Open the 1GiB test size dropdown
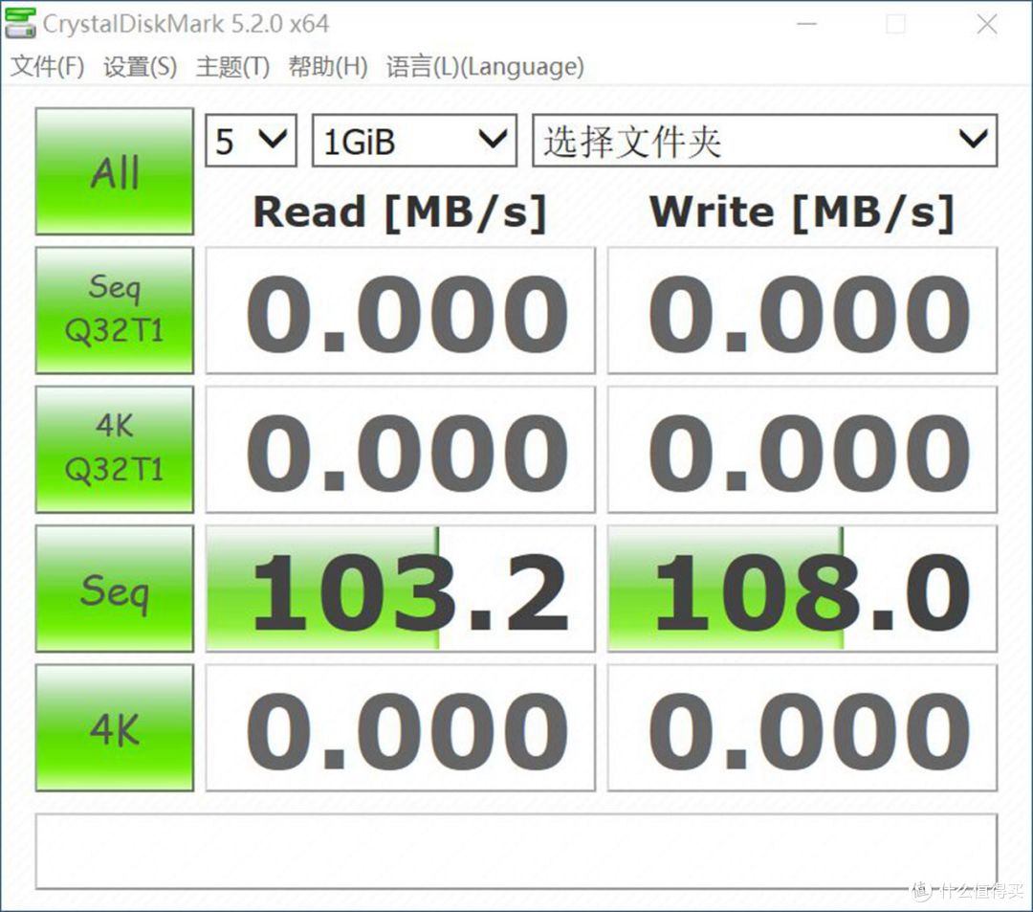 pos(414,141)
